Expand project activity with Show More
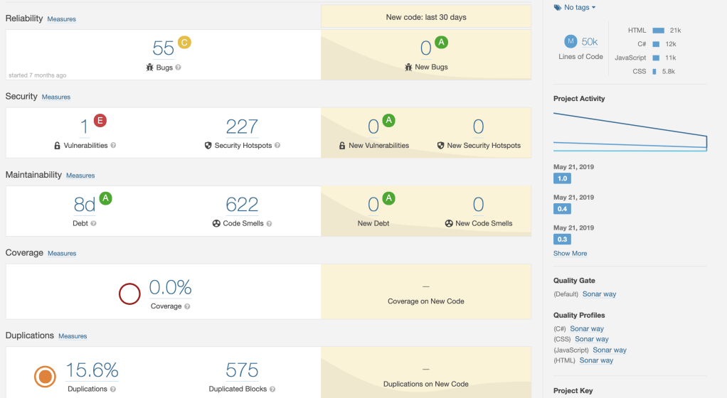The height and width of the screenshot is (398, 727). click(x=570, y=253)
